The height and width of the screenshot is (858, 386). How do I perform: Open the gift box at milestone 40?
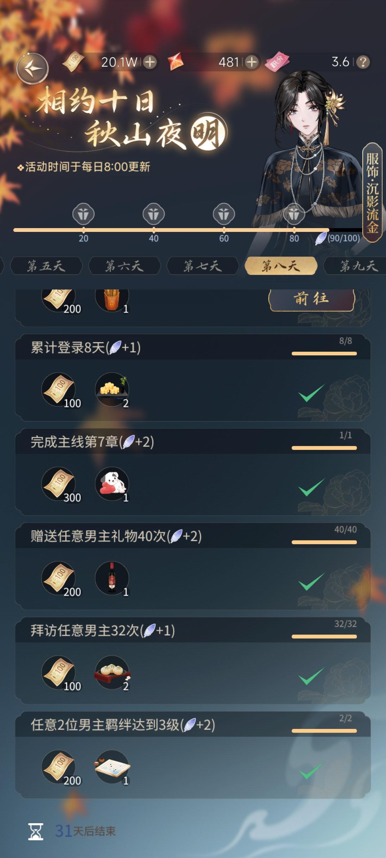click(x=153, y=214)
